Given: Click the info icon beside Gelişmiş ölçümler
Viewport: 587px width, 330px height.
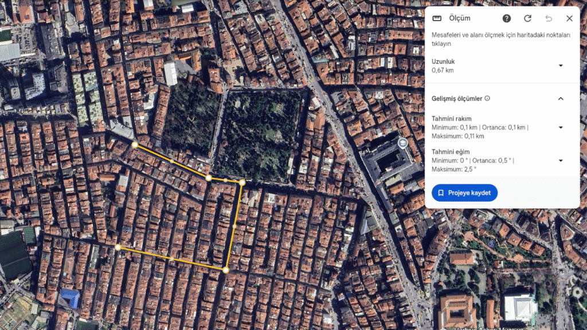Looking at the screenshot, I should [x=487, y=99].
